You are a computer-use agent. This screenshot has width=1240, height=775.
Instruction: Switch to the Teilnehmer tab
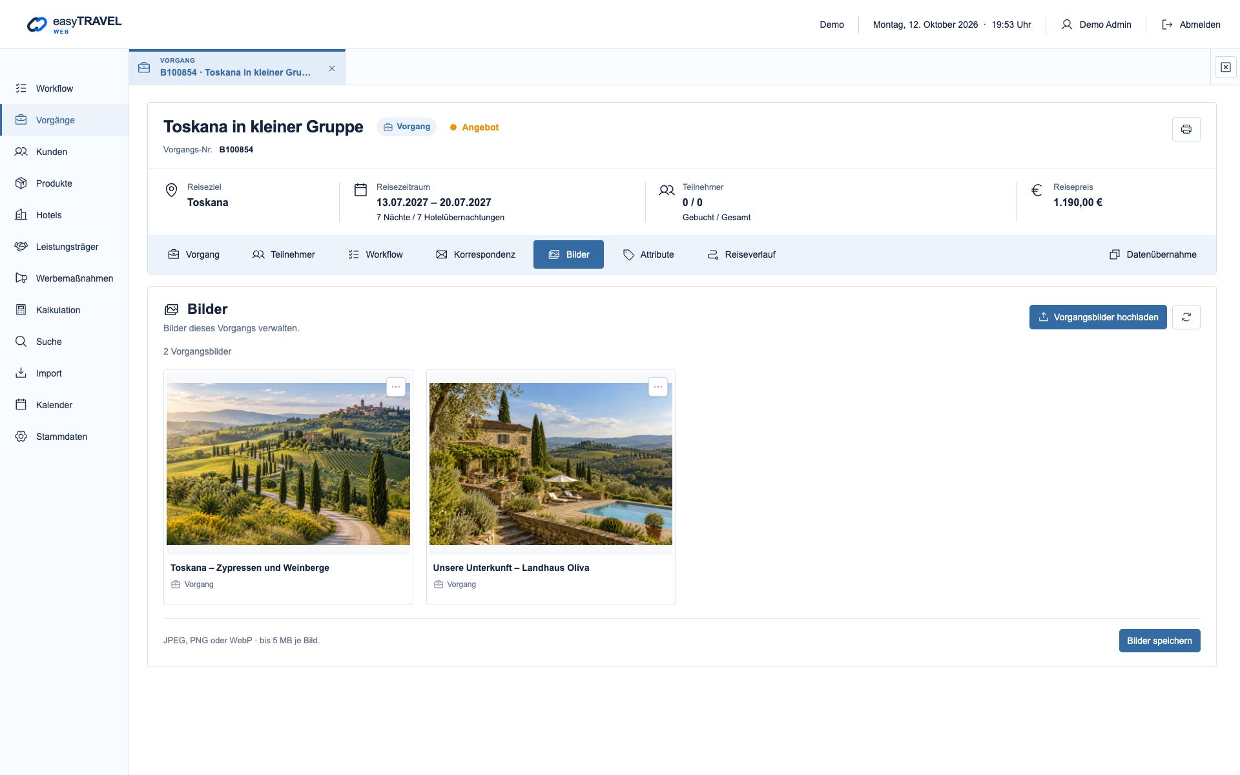pos(284,254)
